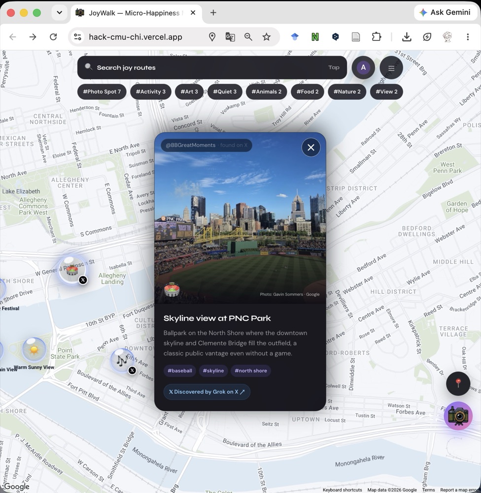Screen dimensions: 481x493
Task: Enable the #Animals 2 filter
Action: [267, 92]
